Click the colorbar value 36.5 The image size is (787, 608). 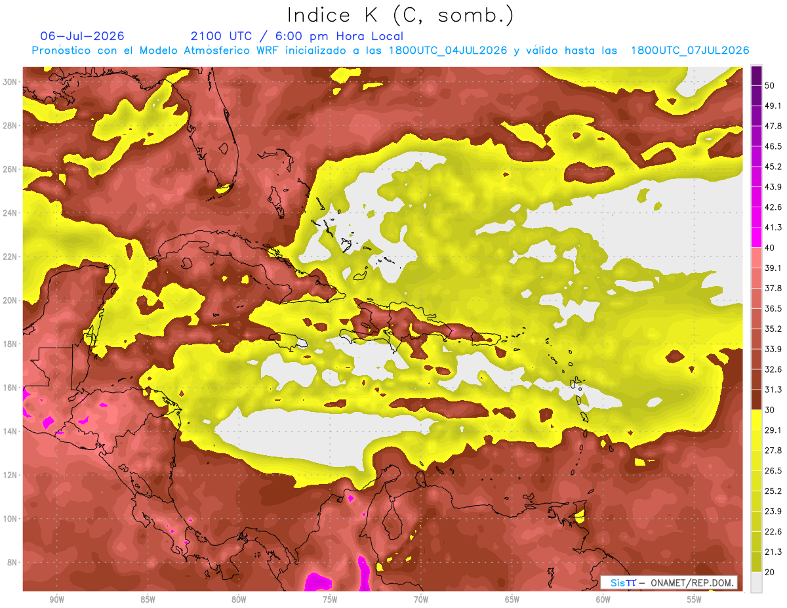coord(773,308)
